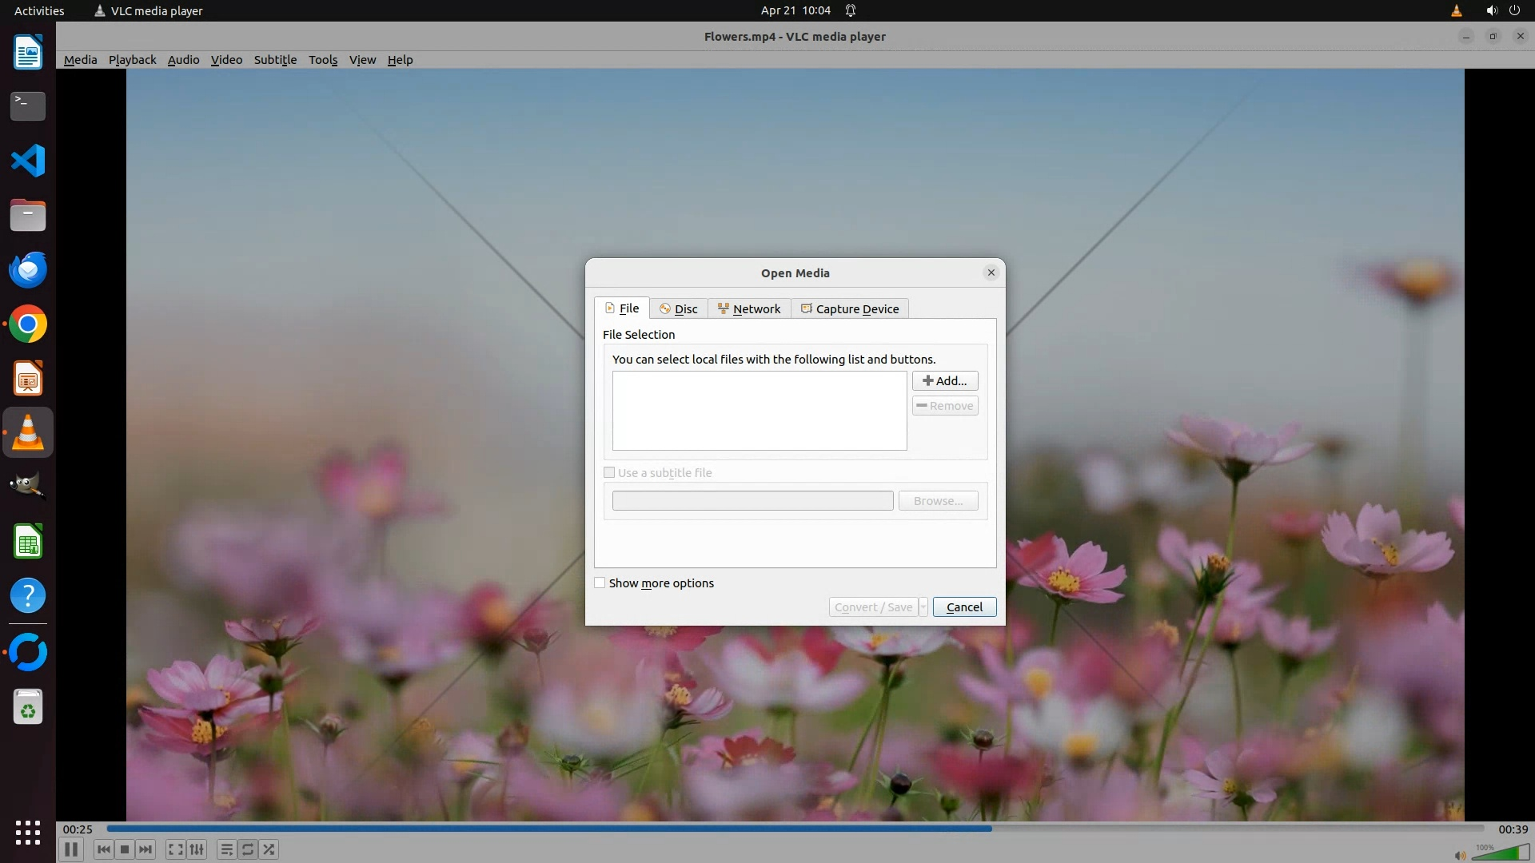Show the playlist panel
The width and height of the screenshot is (1535, 863).
click(x=226, y=849)
